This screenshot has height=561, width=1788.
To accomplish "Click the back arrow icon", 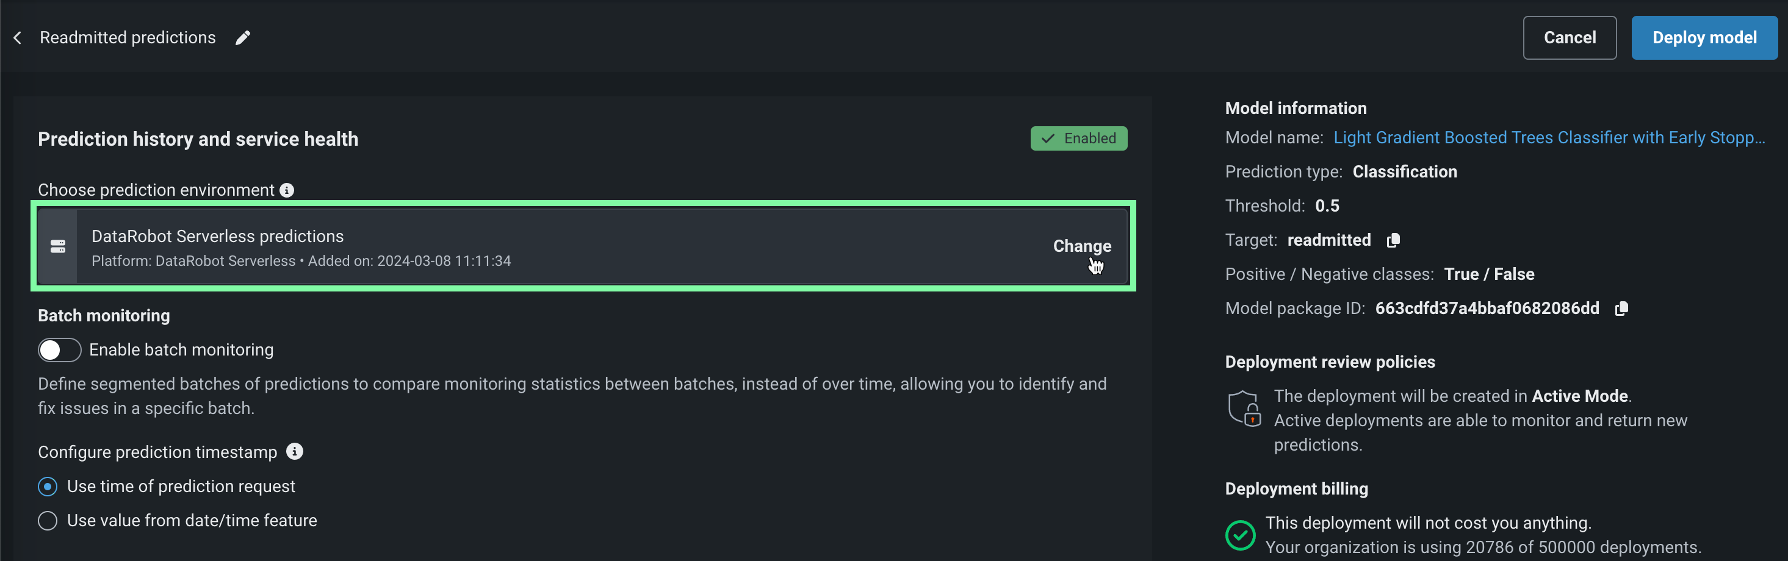I will click(18, 37).
